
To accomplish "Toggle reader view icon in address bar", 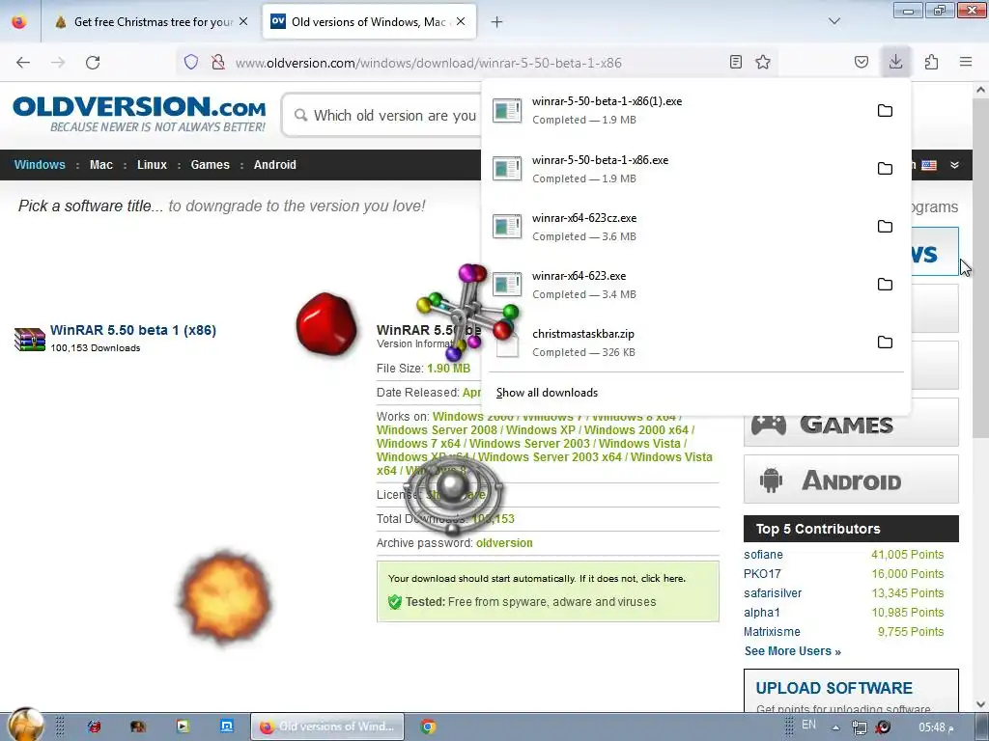I will 735,62.
